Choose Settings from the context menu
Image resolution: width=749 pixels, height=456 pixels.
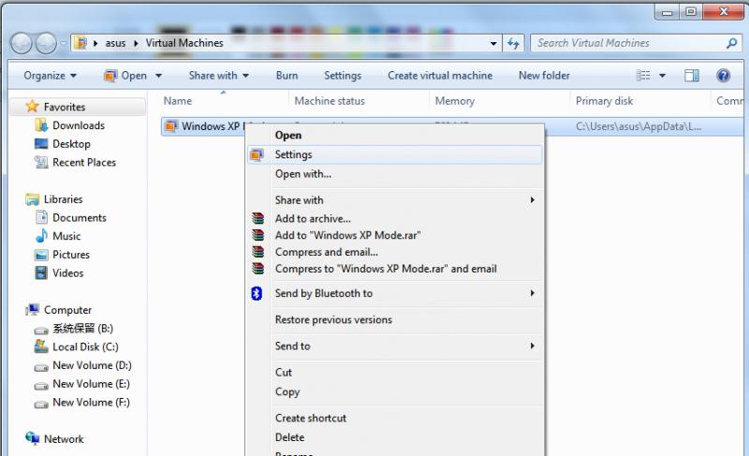click(394, 154)
